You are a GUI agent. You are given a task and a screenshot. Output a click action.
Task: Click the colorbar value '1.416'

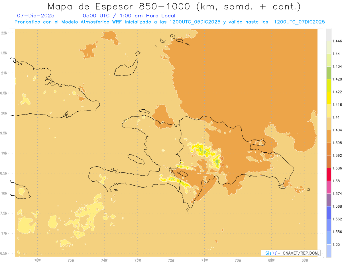[x=337, y=105]
